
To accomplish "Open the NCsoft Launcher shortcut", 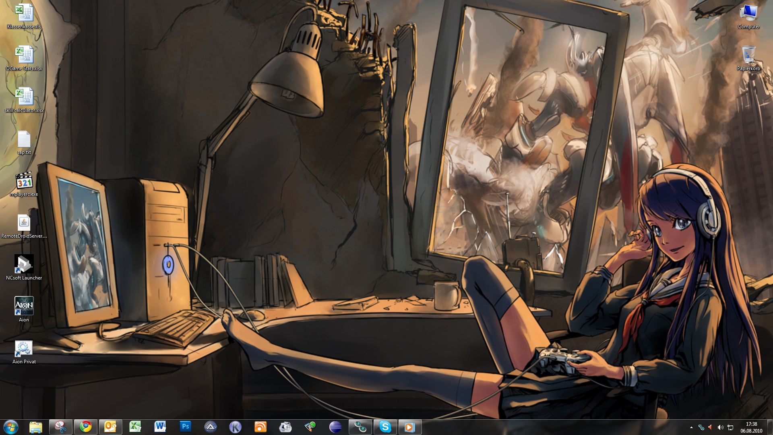I will (x=24, y=265).
